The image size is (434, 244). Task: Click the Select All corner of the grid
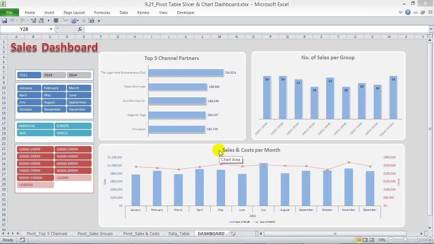[x=3, y=37]
